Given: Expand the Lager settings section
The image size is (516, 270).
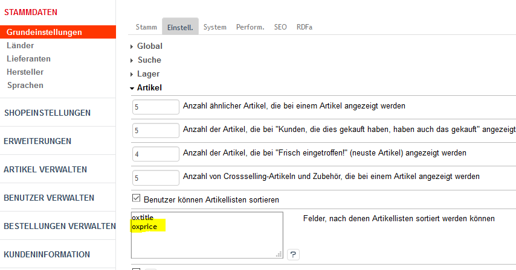Looking at the screenshot, I should (x=148, y=74).
